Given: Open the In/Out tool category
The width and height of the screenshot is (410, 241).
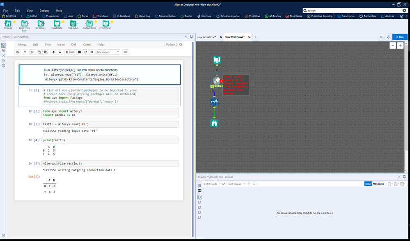Looking at the screenshot, I should click(31, 16).
